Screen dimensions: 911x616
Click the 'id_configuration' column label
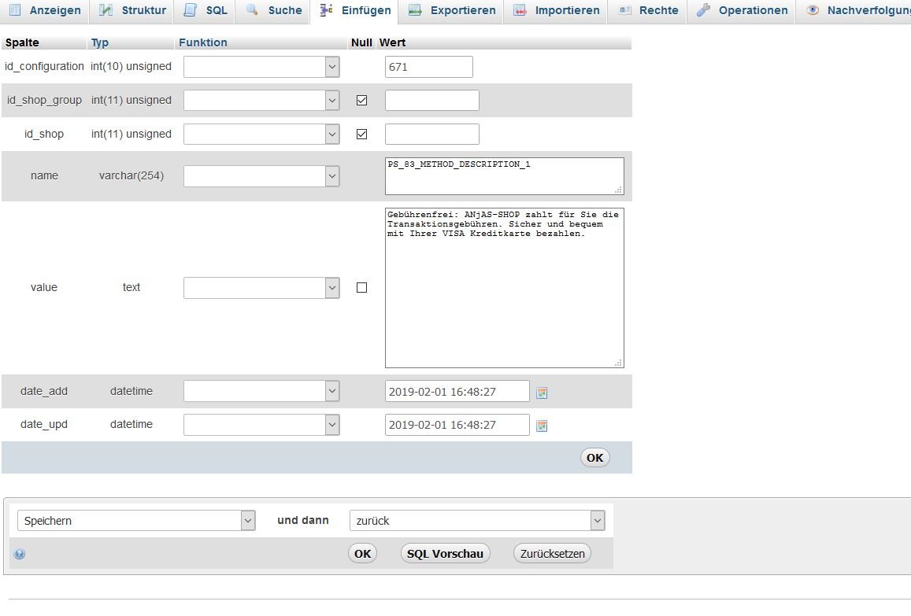click(44, 66)
